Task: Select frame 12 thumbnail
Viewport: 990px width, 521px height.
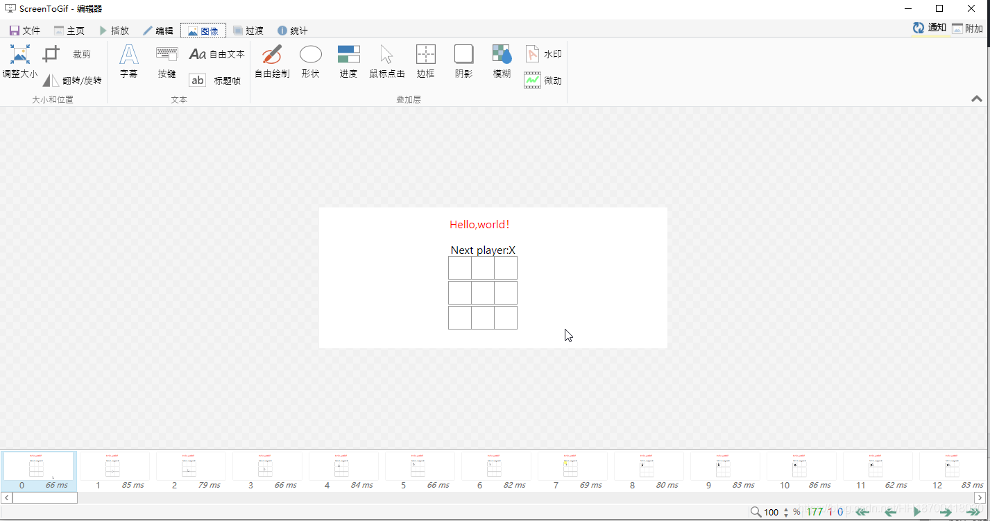Action: pos(952,471)
